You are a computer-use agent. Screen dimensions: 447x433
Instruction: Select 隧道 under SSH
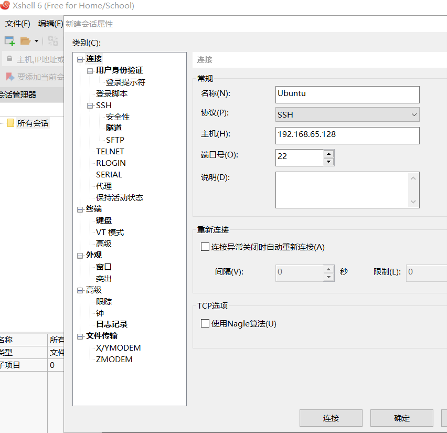114,128
